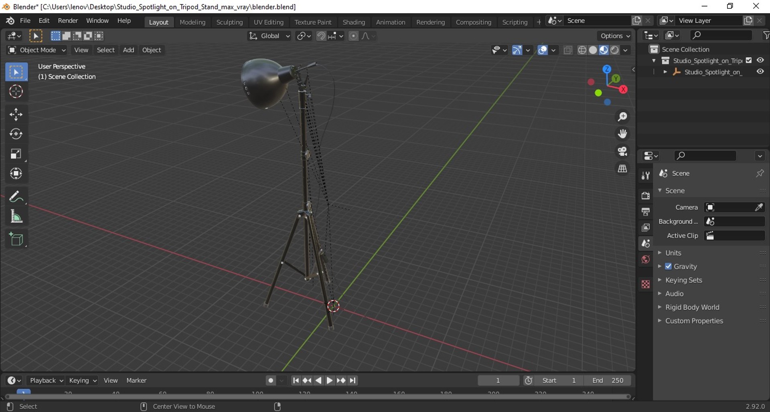Toggle X-ray display
The width and height of the screenshot is (770, 412).
coord(567,50)
